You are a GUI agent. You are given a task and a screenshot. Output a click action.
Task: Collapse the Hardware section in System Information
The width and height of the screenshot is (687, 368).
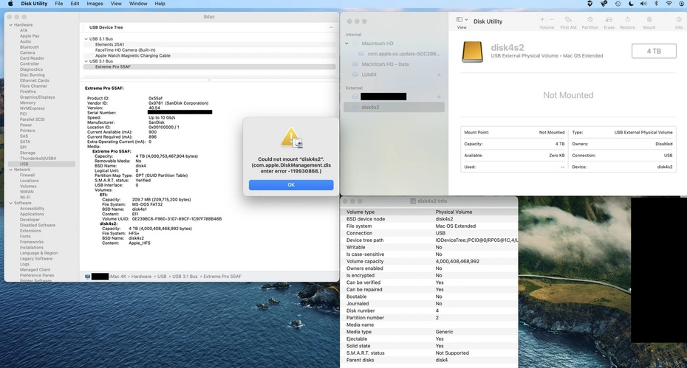click(x=10, y=25)
